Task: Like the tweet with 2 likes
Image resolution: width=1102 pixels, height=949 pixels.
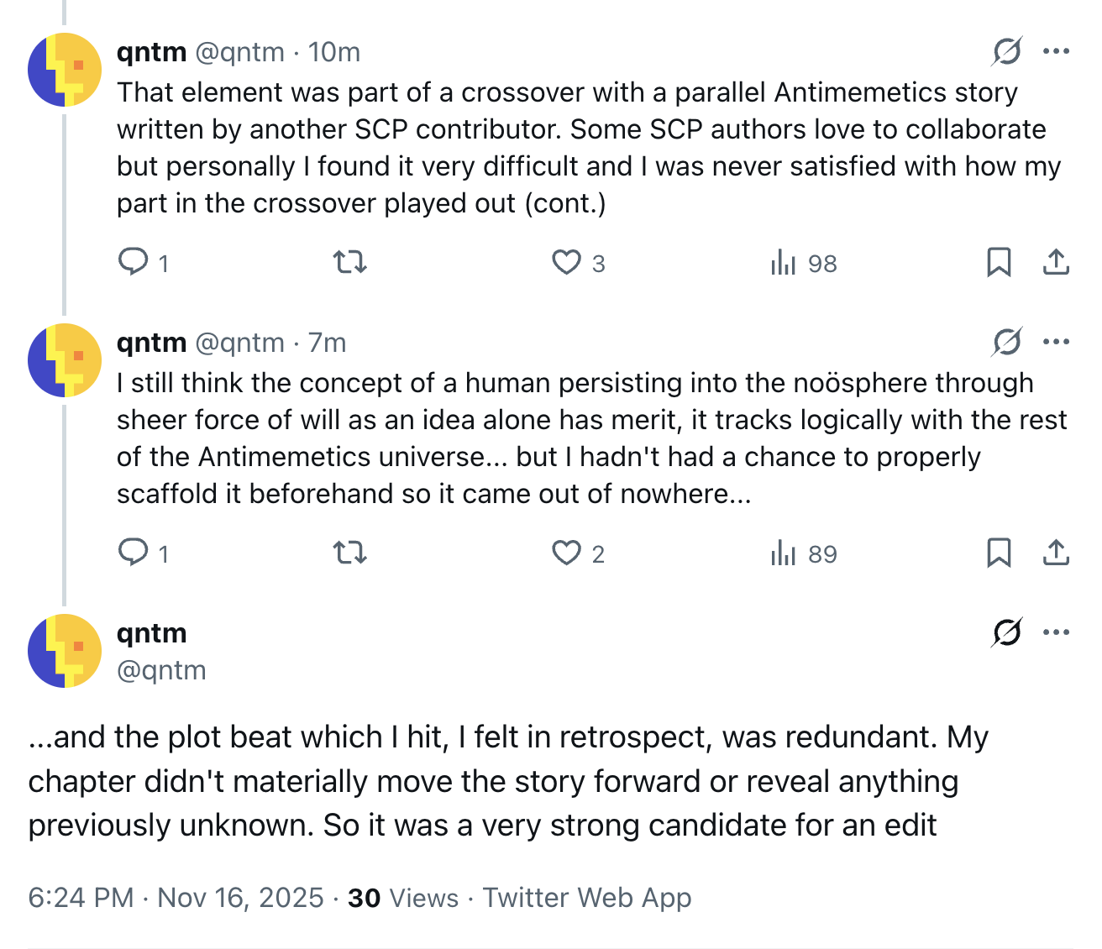Action: (x=567, y=553)
